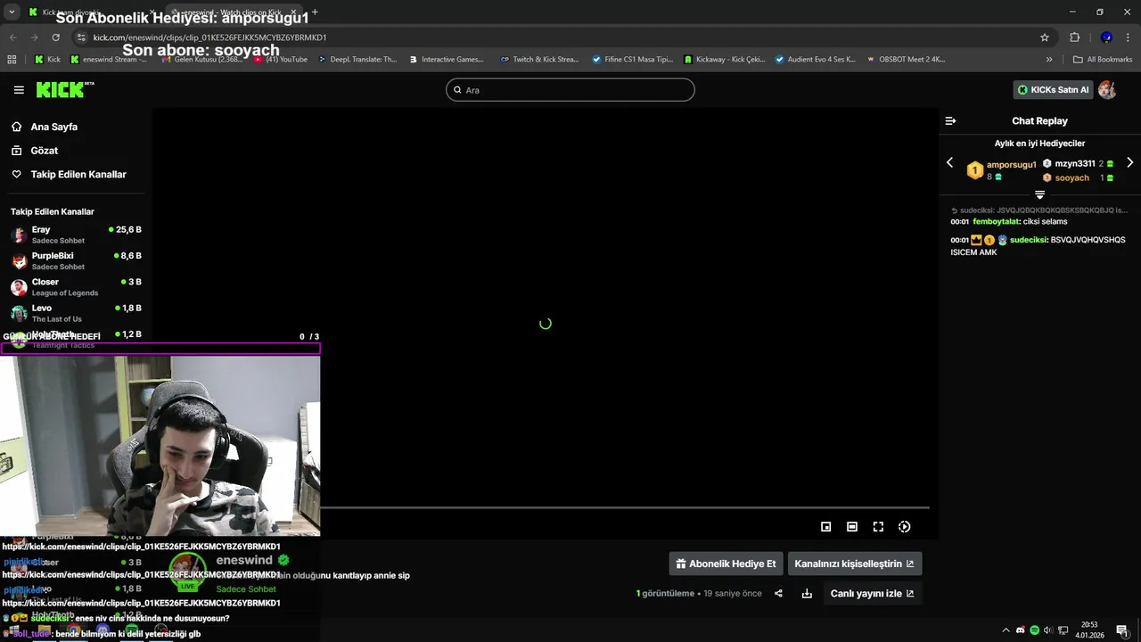Open the Twitch & Kick Stream bookmark

(539, 60)
